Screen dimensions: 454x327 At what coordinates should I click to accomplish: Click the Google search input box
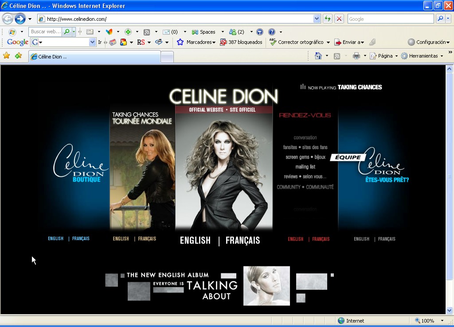click(390, 19)
